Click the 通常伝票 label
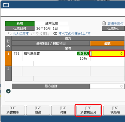Viewport: 125px width, 122px height. [x=51, y=23]
